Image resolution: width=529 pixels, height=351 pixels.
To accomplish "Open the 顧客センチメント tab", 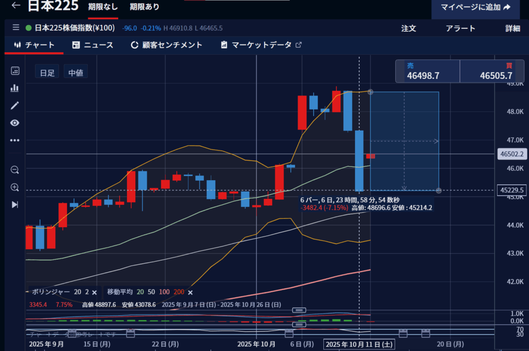I will click(166, 45).
